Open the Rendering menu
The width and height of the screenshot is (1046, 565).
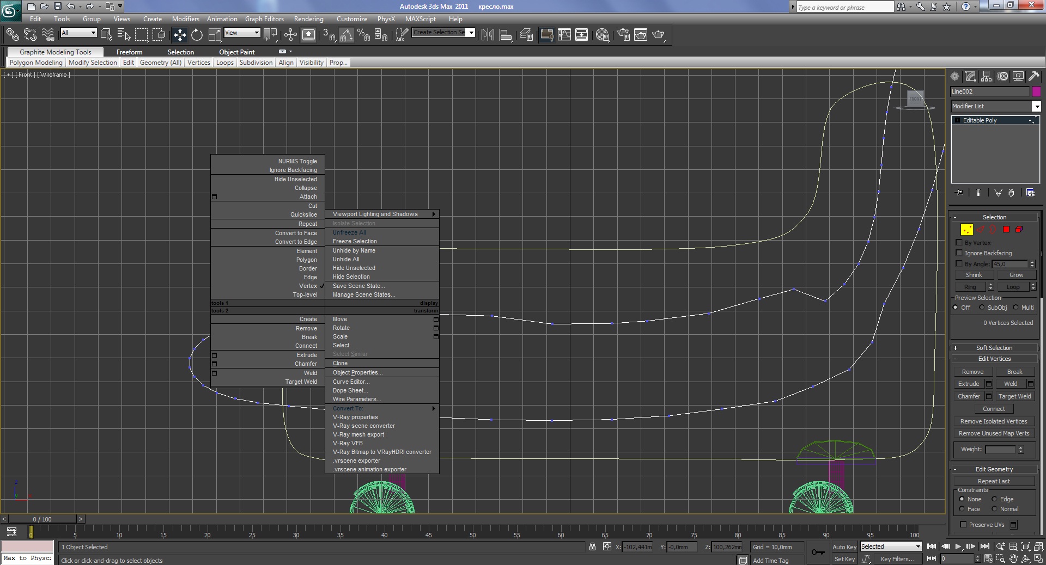(x=308, y=19)
